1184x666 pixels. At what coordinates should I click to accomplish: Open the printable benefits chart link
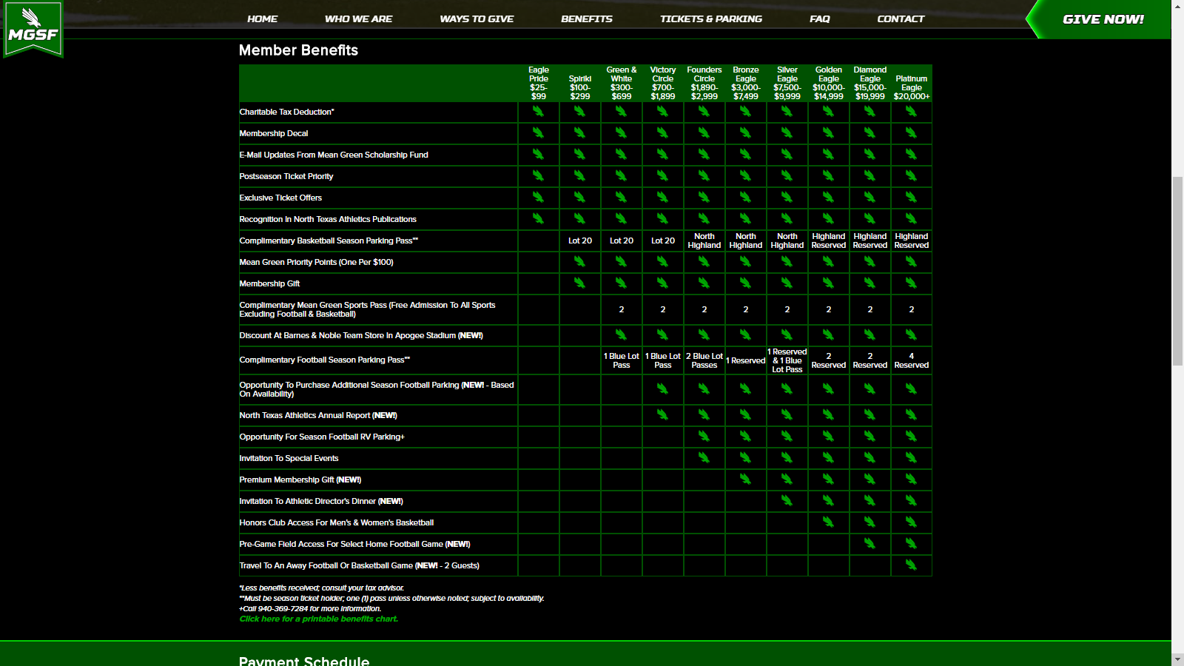point(318,619)
